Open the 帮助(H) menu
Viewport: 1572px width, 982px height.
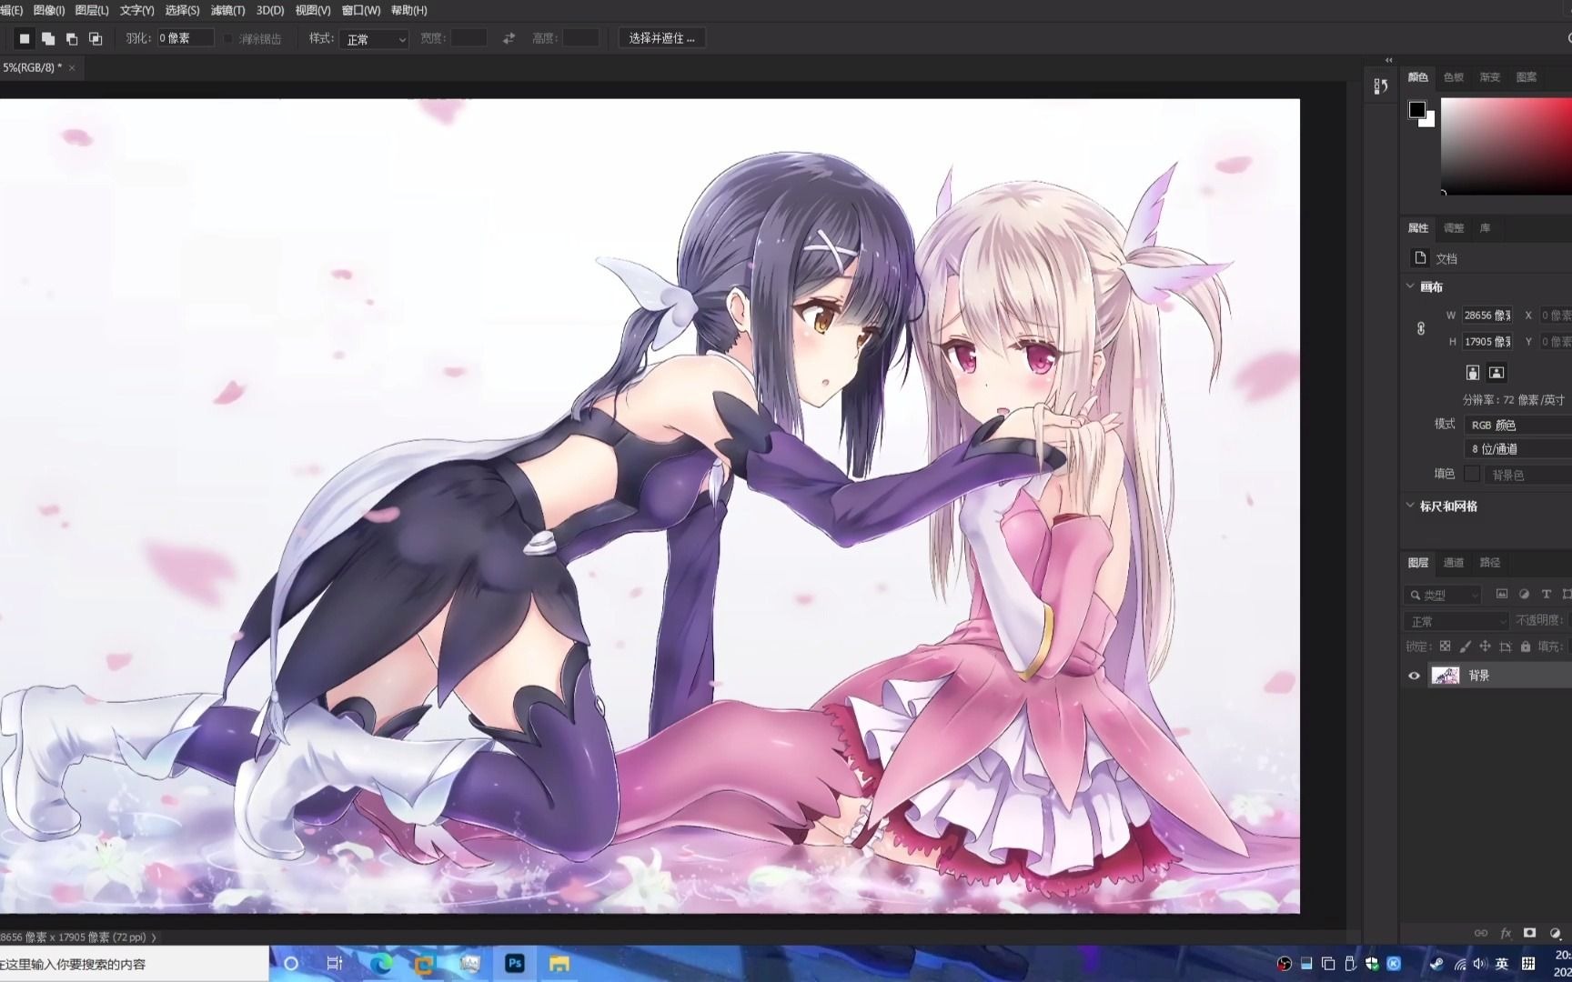point(408,10)
